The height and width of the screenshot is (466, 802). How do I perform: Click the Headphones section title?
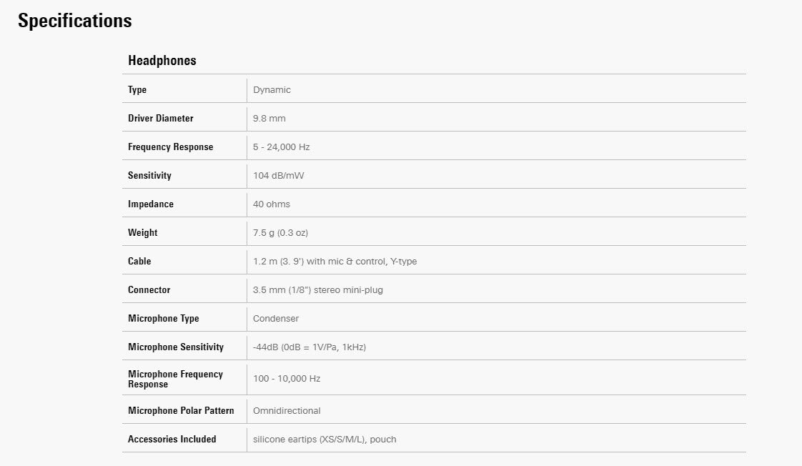click(x=162, y=61)
